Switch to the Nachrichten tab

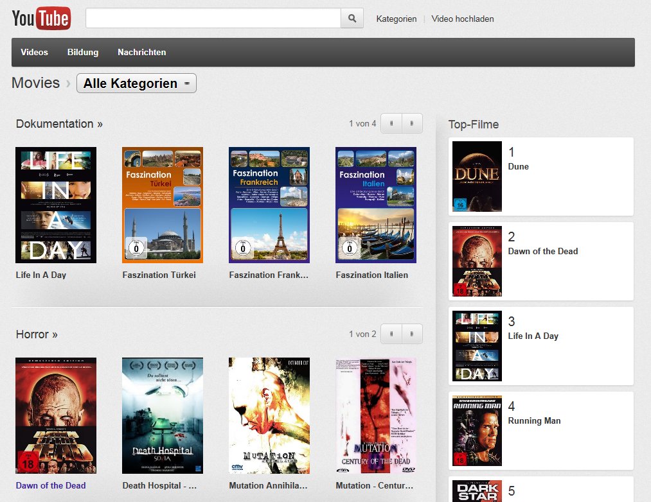pos(141,52)
